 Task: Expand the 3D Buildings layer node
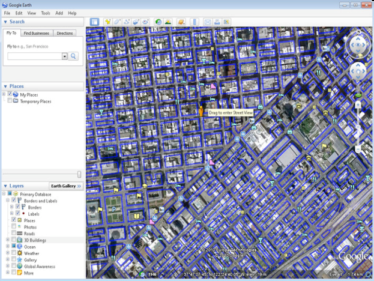coord(8,240)
